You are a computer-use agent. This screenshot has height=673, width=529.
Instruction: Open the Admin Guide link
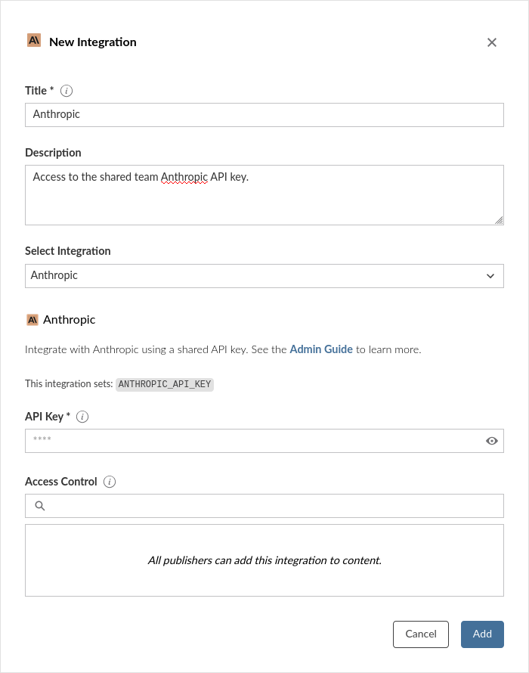click(x=321, y=350)
